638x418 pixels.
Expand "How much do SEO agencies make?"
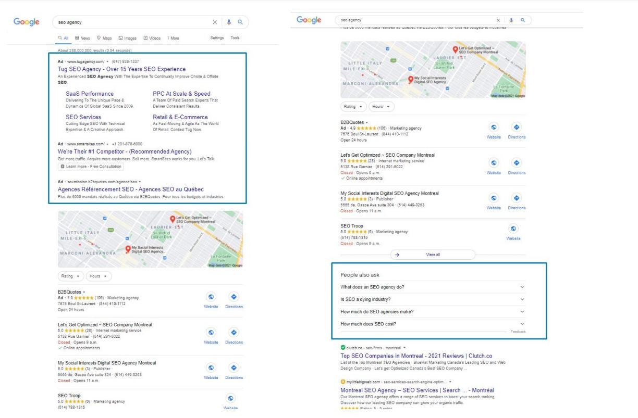click(x=433, y=312)
